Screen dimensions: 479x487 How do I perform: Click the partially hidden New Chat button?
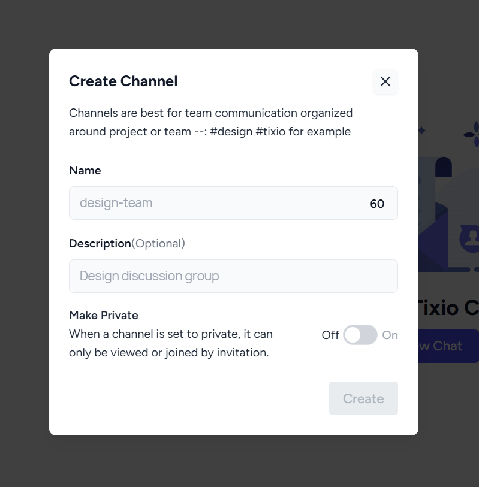[448, 346]
